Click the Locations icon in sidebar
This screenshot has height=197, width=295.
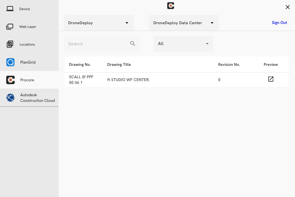[10, 44]
